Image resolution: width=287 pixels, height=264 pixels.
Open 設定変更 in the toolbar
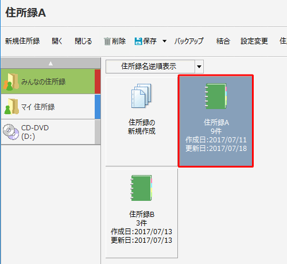tap(254, 41)
